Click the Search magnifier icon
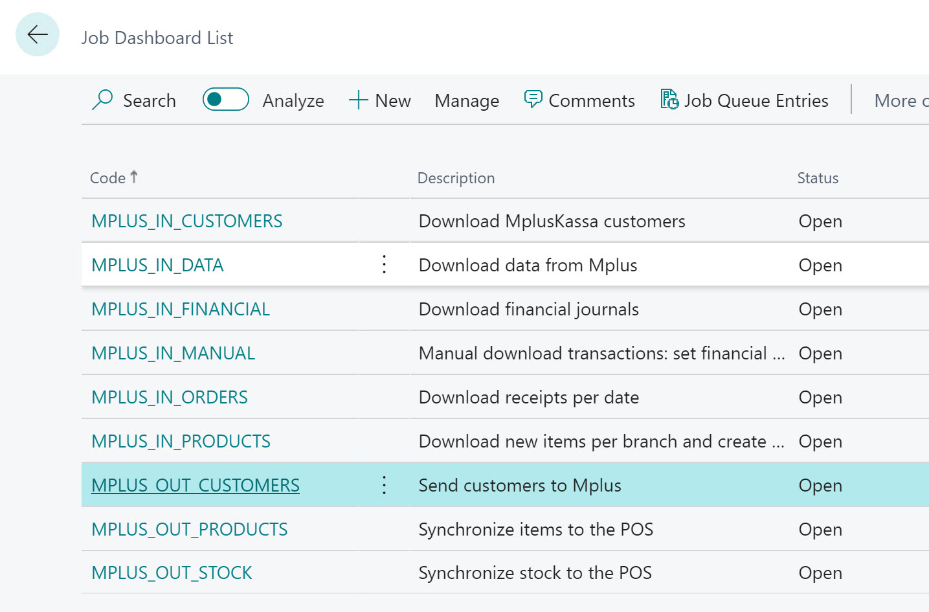The height and width of the screenshot is (612, 929). (102, 100)
